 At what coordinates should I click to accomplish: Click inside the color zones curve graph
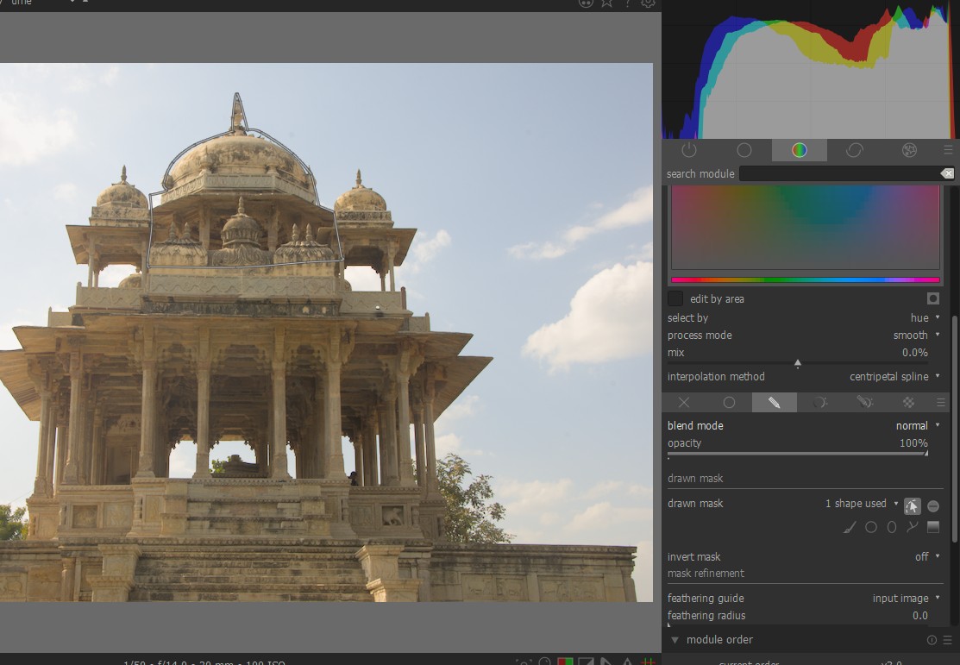click(805, 227)
